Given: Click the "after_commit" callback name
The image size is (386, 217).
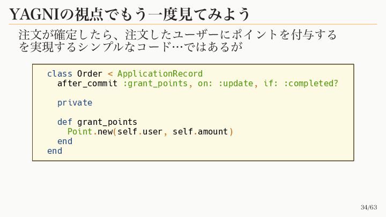Looking at the screenshot, I should [87, 84].
